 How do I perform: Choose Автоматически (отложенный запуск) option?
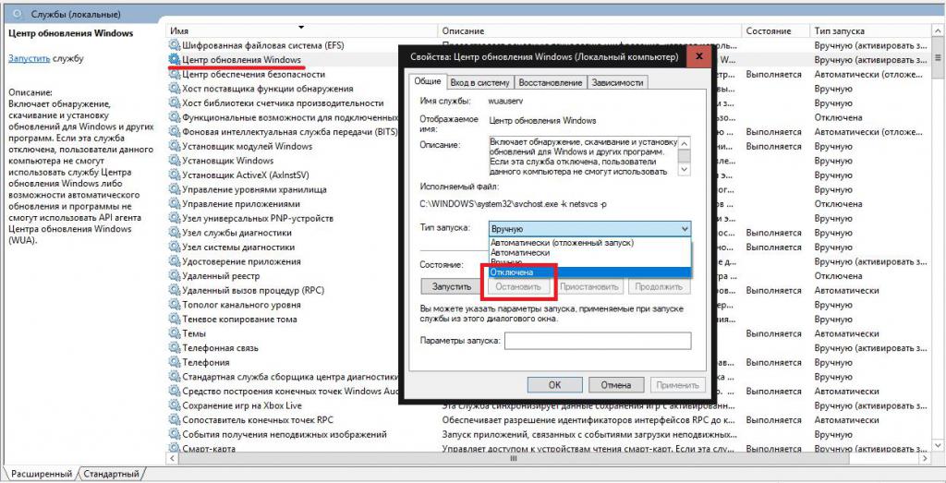coord(563,243)
